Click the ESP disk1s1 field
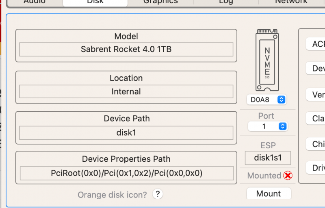Image resolution: width=325 pixels, height=208 pixels. (268, 158)
